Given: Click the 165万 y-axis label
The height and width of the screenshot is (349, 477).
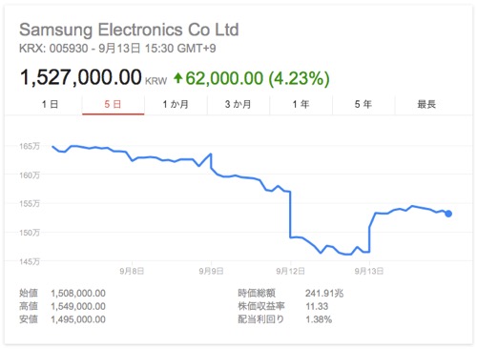Looking at the screenshot, I should point(30,146).
